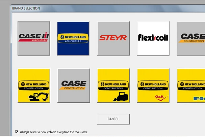The width and height of the screenshot is (205, 137).
Task: Choose New Holland Construction skid steer tile
Action: click(113, 85)
